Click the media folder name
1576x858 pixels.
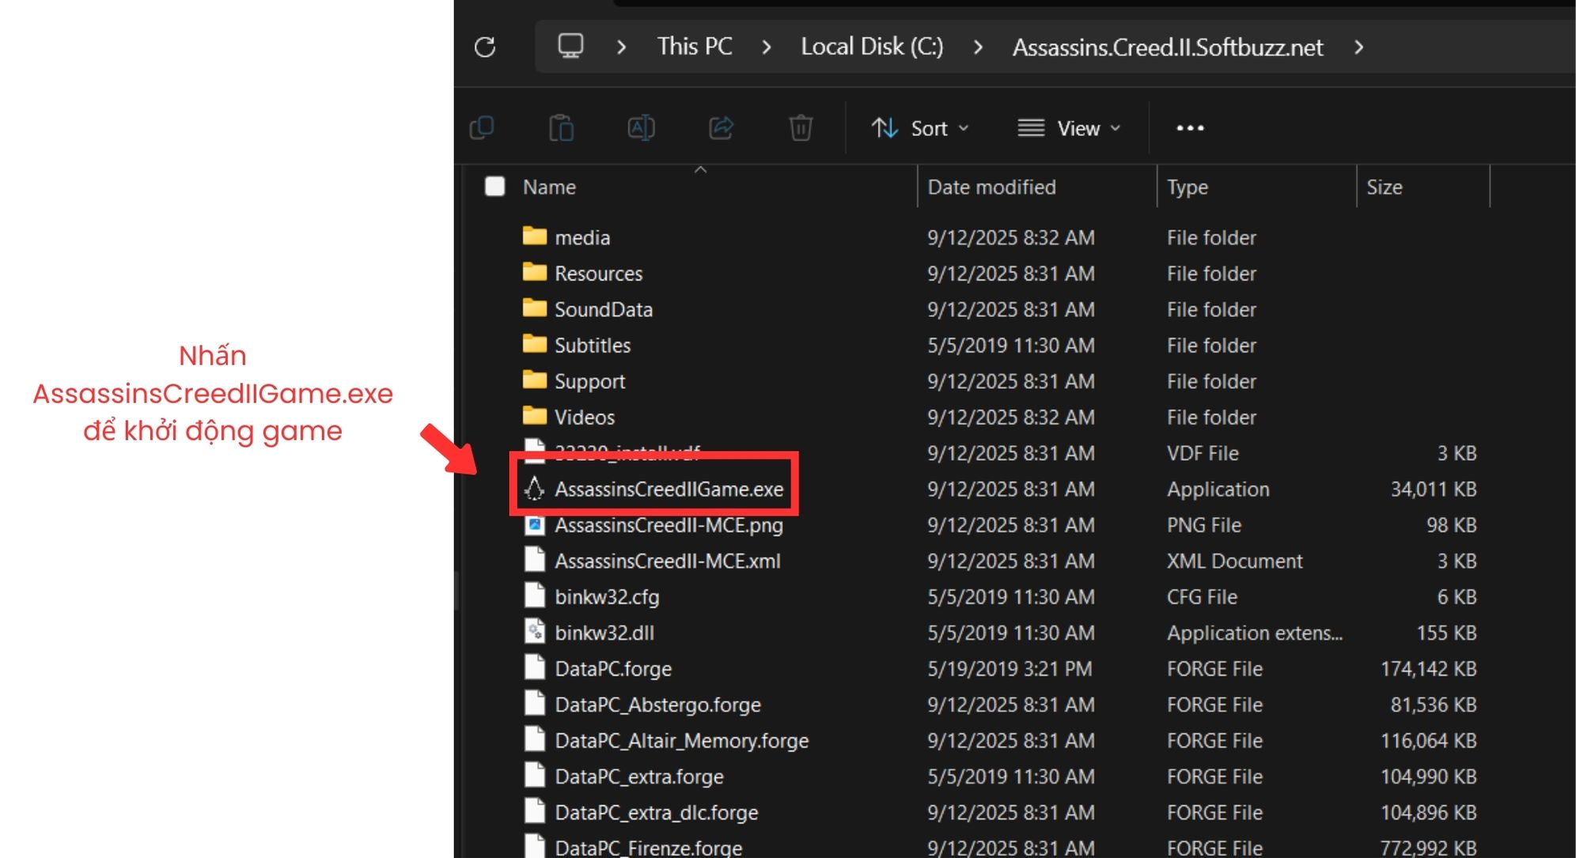[x=582, y=237]
